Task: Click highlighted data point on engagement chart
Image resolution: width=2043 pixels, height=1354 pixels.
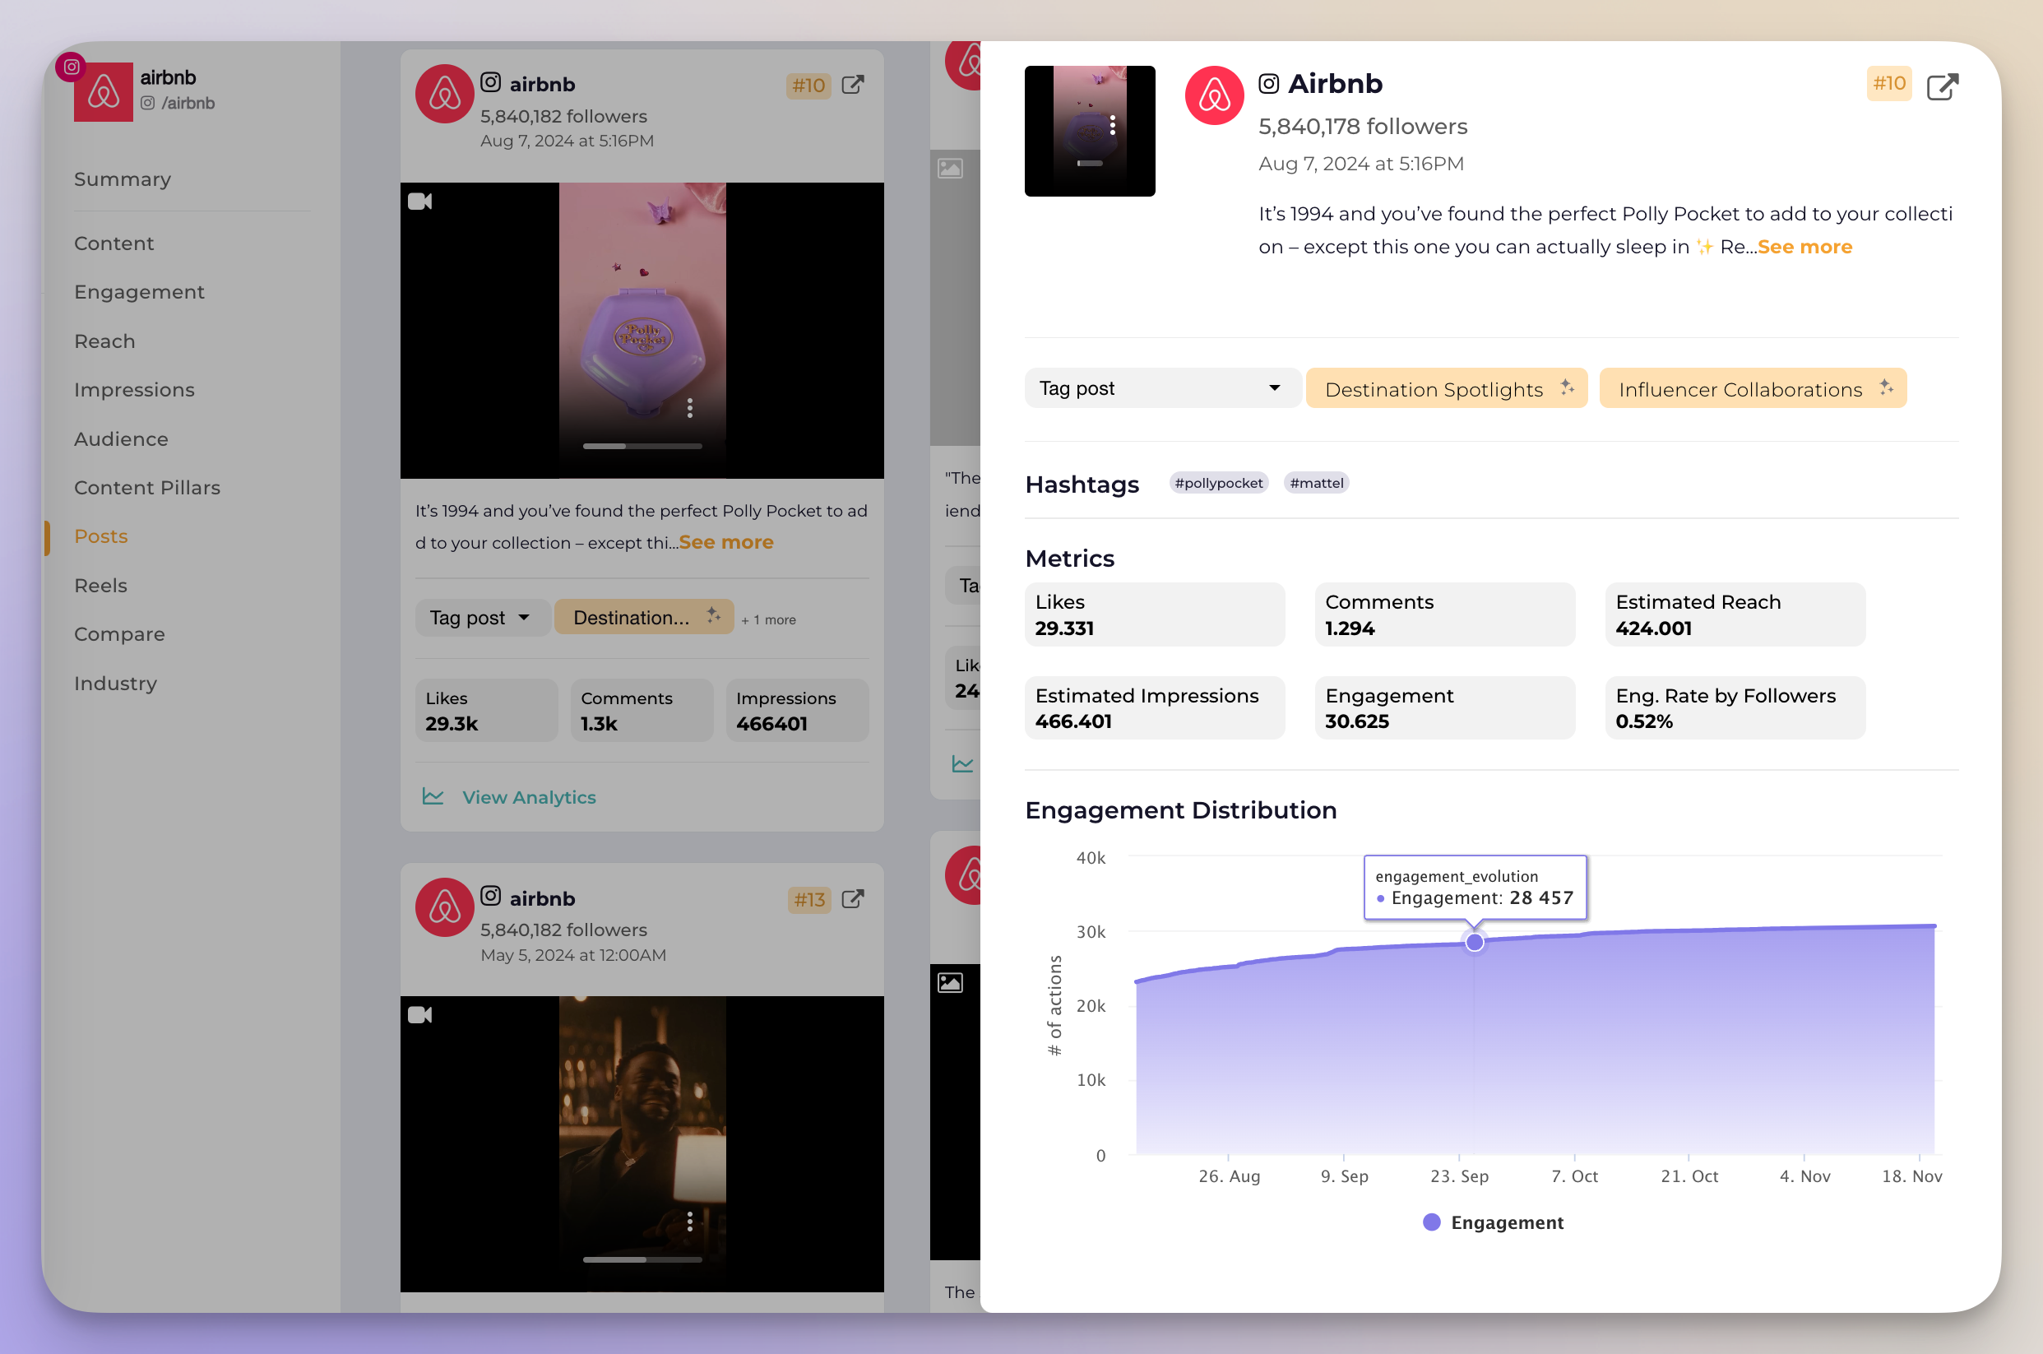Action: pos(1474,942)
